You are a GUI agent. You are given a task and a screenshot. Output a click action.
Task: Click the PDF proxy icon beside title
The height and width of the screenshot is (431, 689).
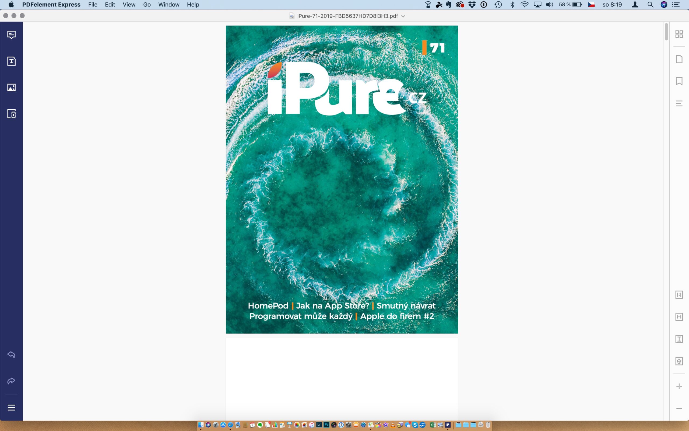(292, 16)
